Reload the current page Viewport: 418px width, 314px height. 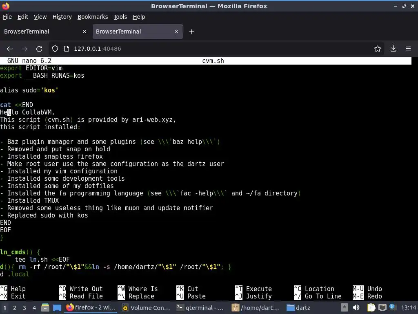click(39, 49)
